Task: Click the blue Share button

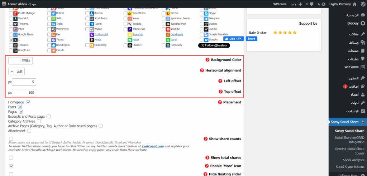Action: (251, 39)
